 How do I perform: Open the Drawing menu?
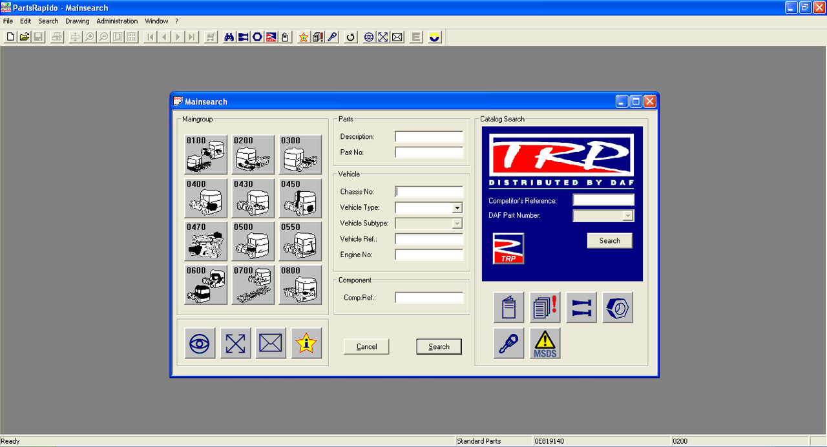[78, 21]
